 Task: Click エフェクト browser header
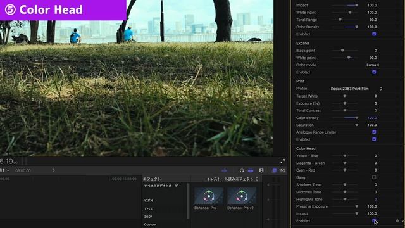pyautogui.click(x=152, y=179)
